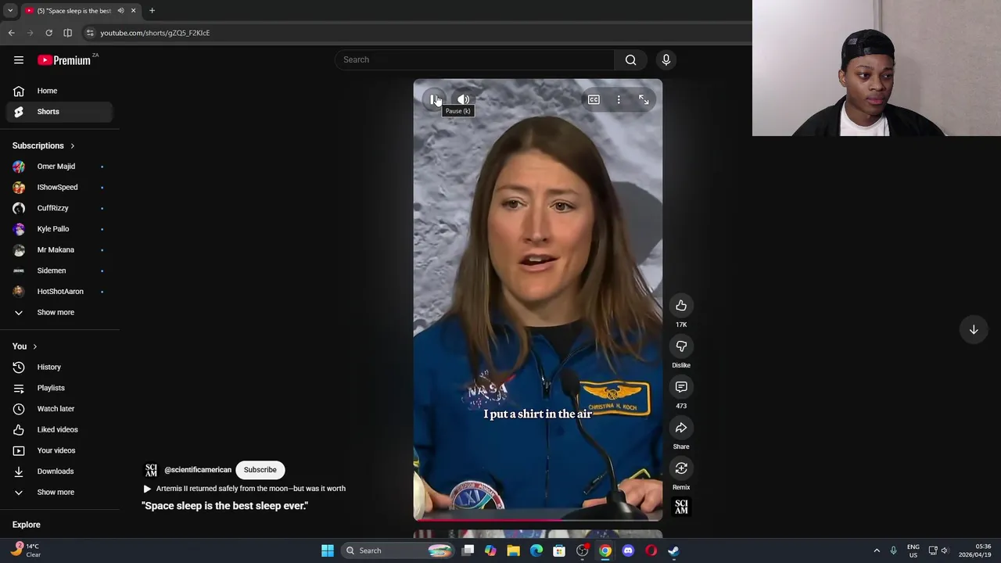Open History in the sidebar

click(x=59, y=368)
